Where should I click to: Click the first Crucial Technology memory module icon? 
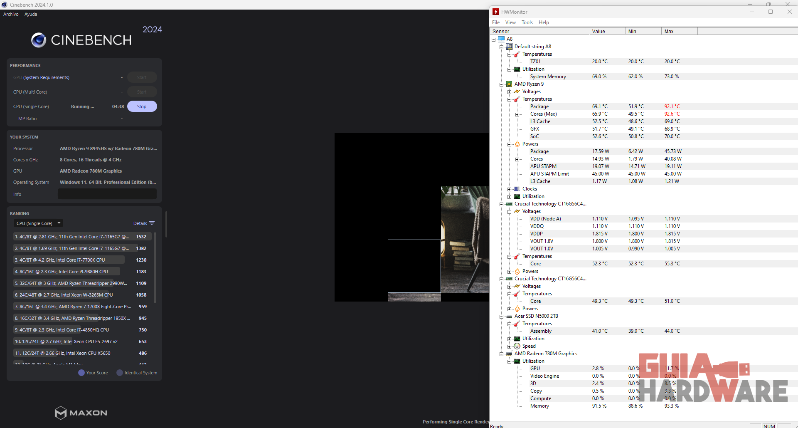pos(509,204)
